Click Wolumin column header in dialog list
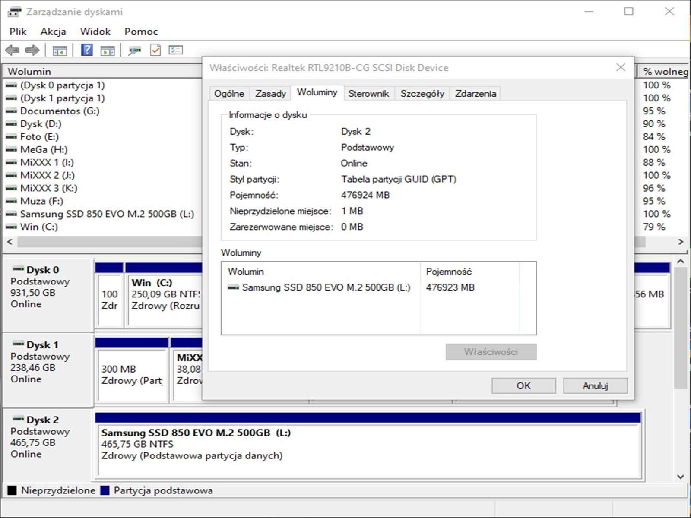Screen dimensions: 691x518 (x=321, y=272)
